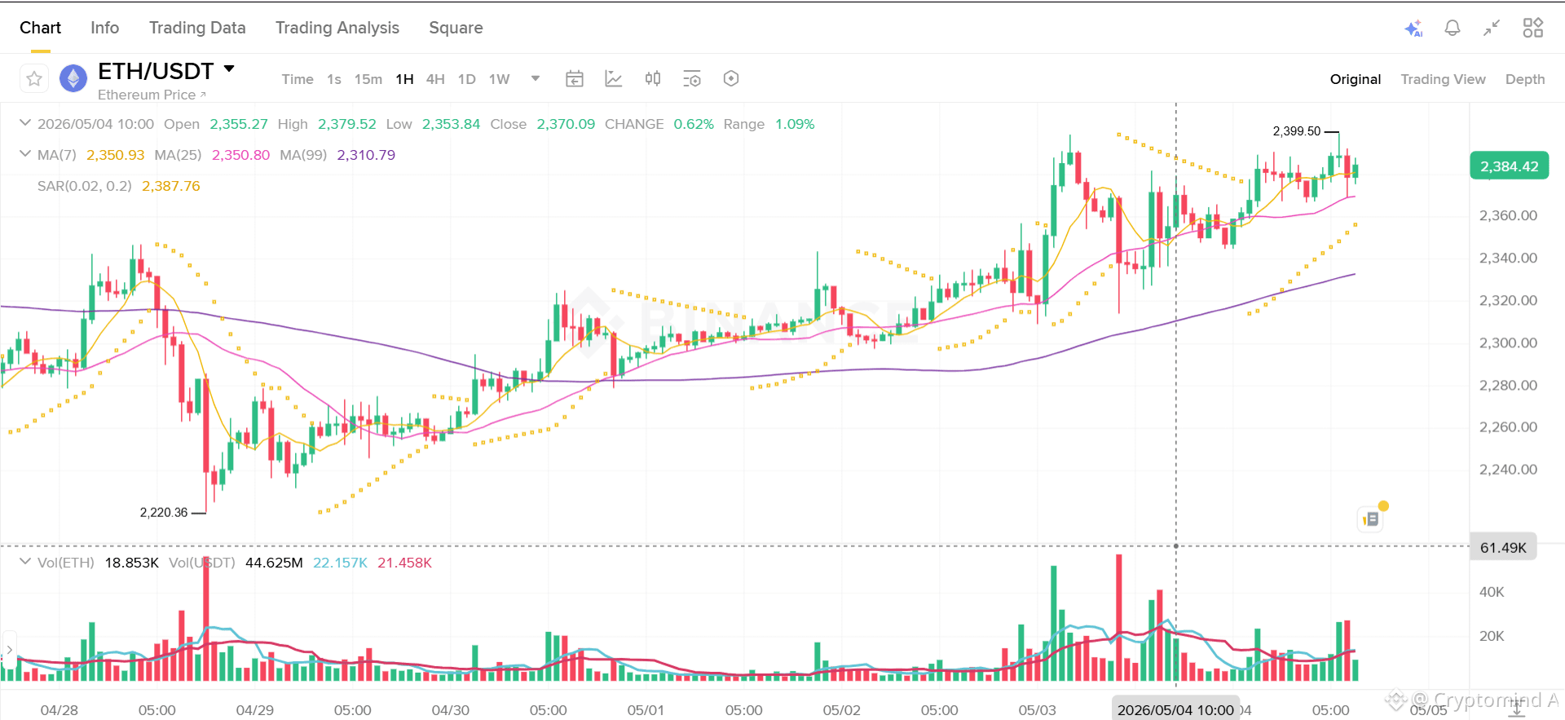Open the Square tab
The image size is (1565, 720).
[456, 28]
